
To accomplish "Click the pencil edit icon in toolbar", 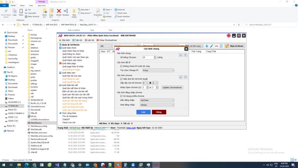I will pyautogui.click(x=212, y=46).
